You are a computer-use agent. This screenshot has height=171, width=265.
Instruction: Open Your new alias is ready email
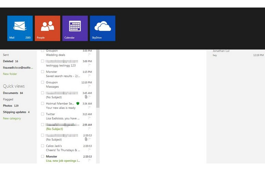[x=61, y=108]
